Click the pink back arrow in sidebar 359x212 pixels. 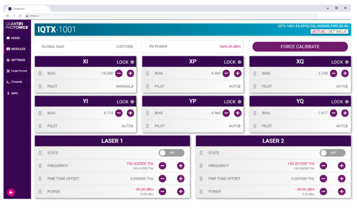(x=11, y=192)
